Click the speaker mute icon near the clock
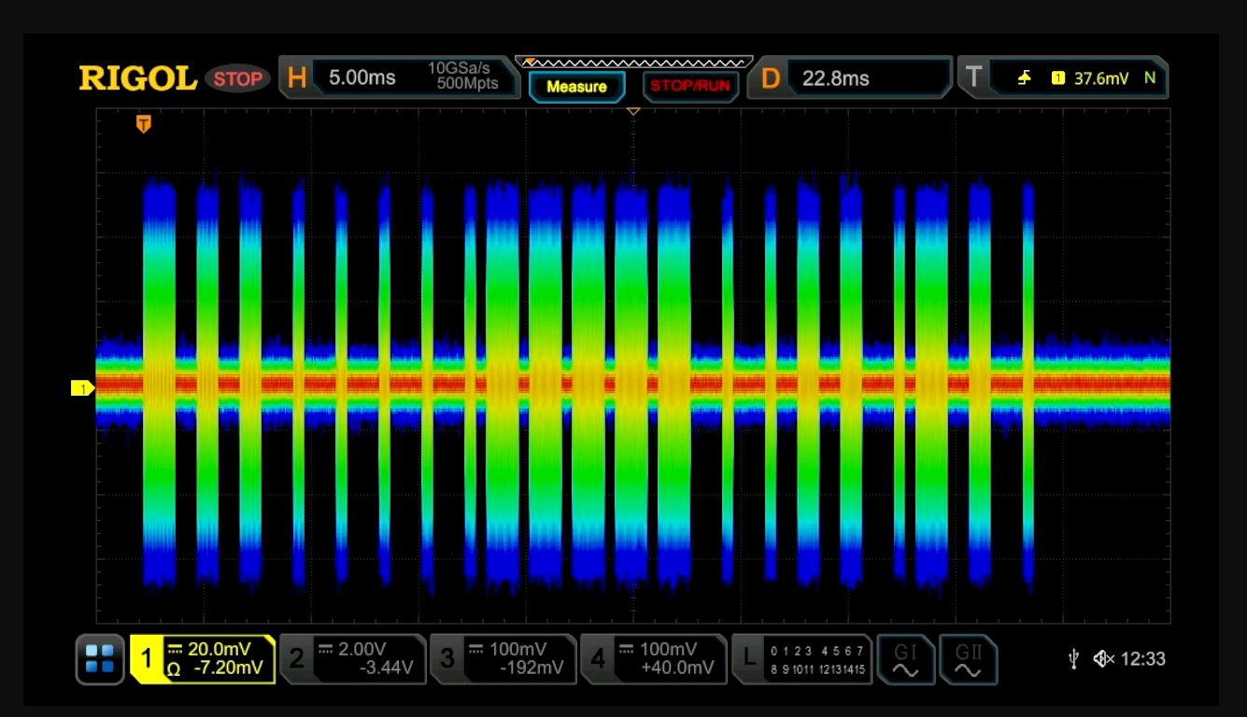1247x717 pixels. tap(1105, 660)
